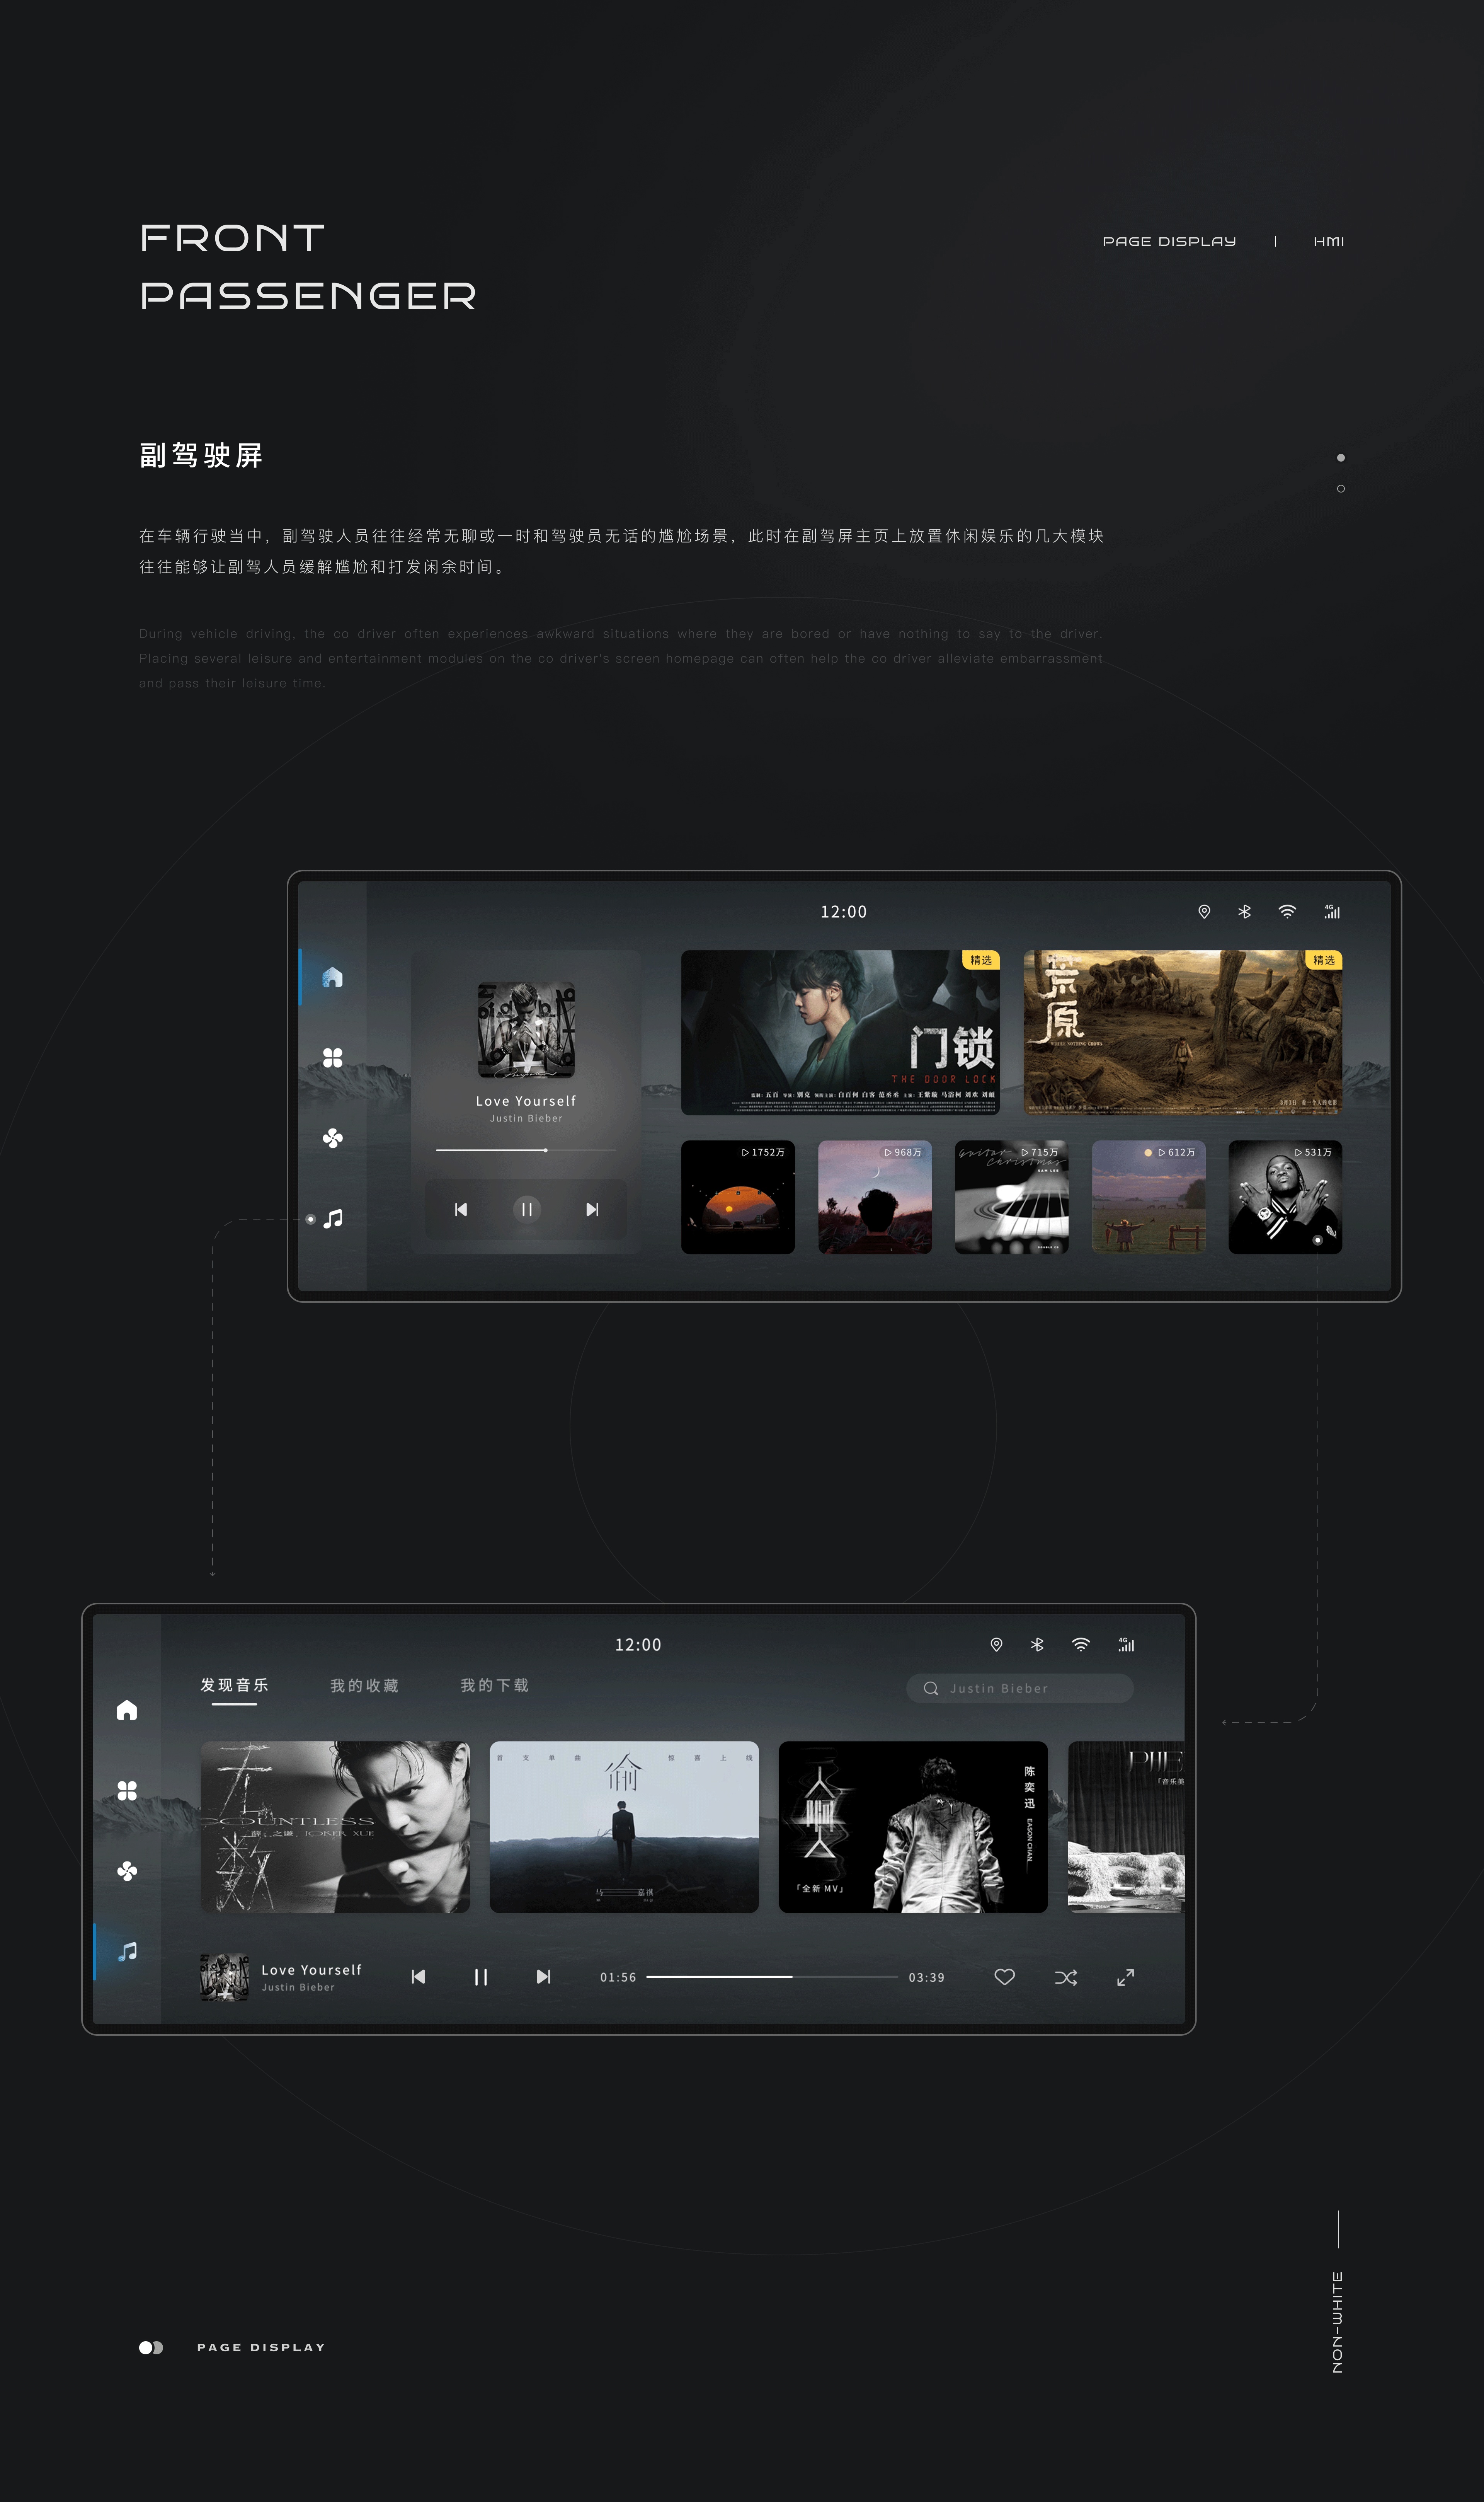Click the Wi-Fi icon in lower screen status bar
1484x2502 pixels.
1081,1645
